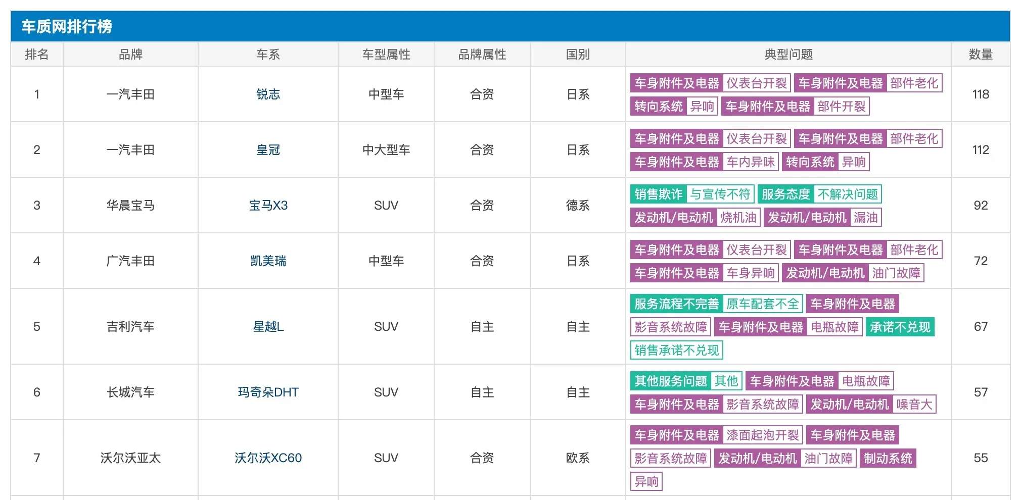
Task: Click the quantity value 67
Action: (x=981, y=327)
